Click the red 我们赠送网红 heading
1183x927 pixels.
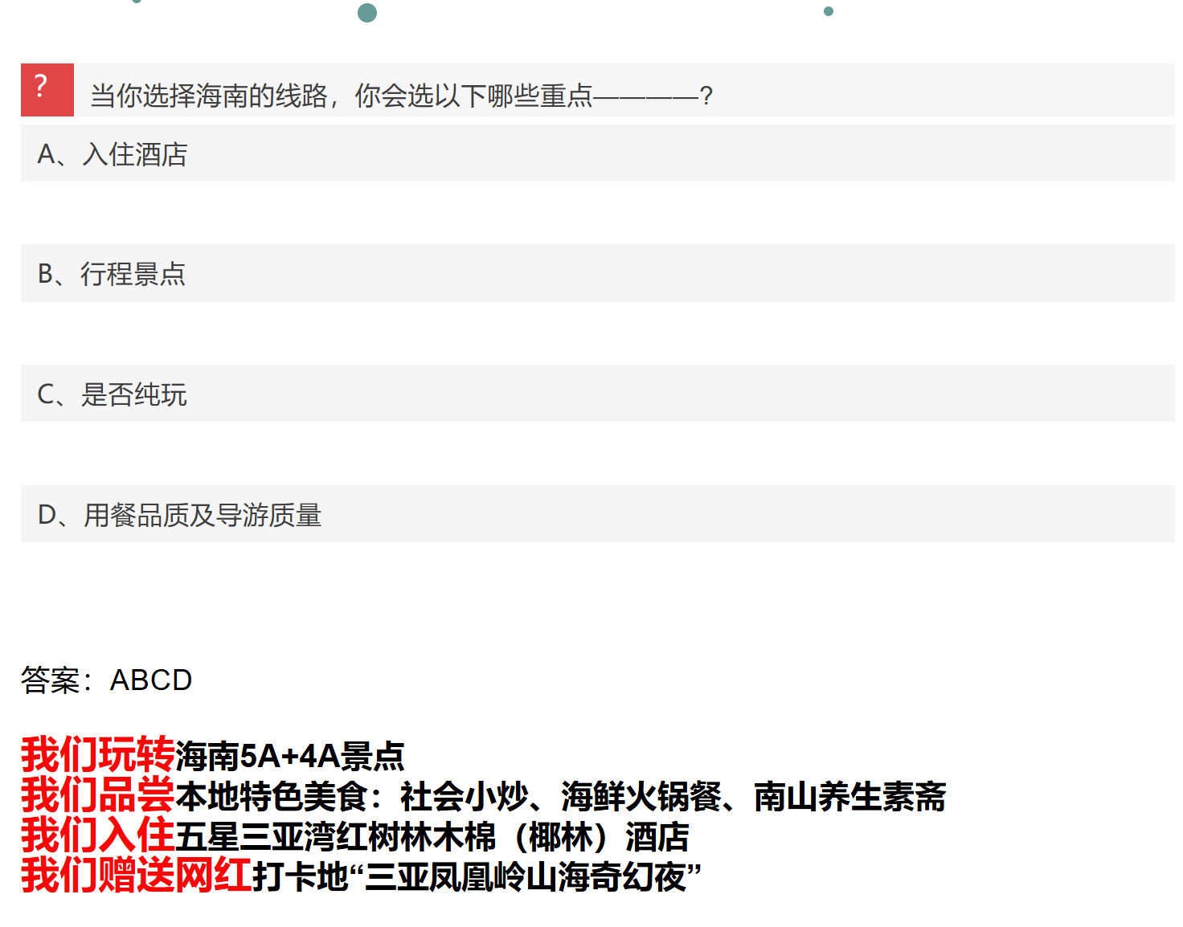[x=136, y=875]
